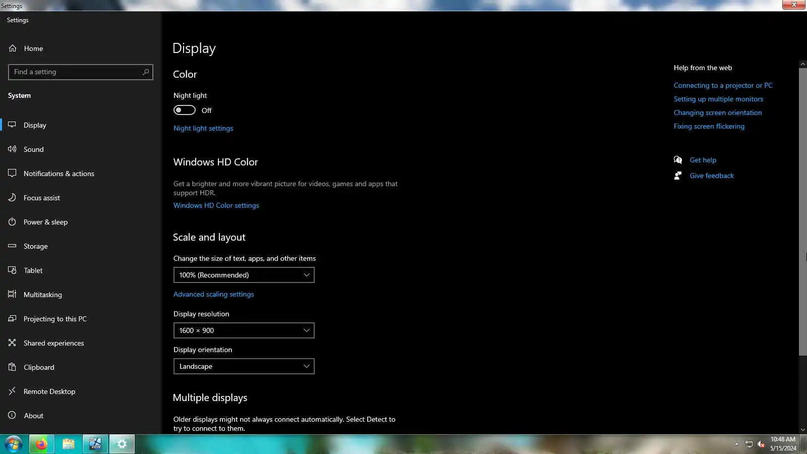Open the Multitasking settings page

[x=81, y=295]
